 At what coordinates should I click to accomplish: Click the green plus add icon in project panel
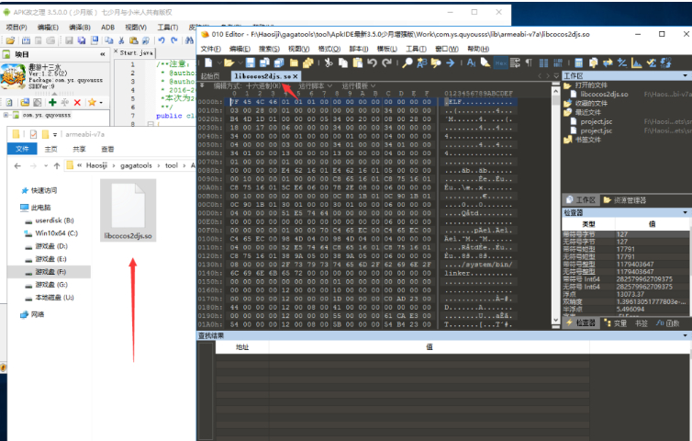coord(52,103)
